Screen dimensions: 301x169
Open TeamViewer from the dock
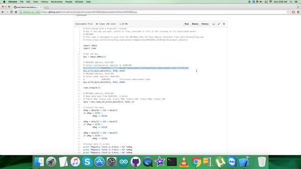[x=232, y=162]
